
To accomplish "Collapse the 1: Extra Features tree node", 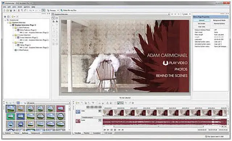I will [x=13, y=28].
